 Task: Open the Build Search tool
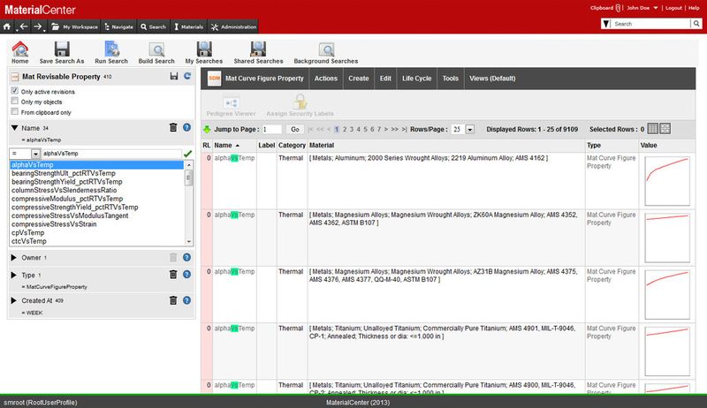[x=156, y=49]
